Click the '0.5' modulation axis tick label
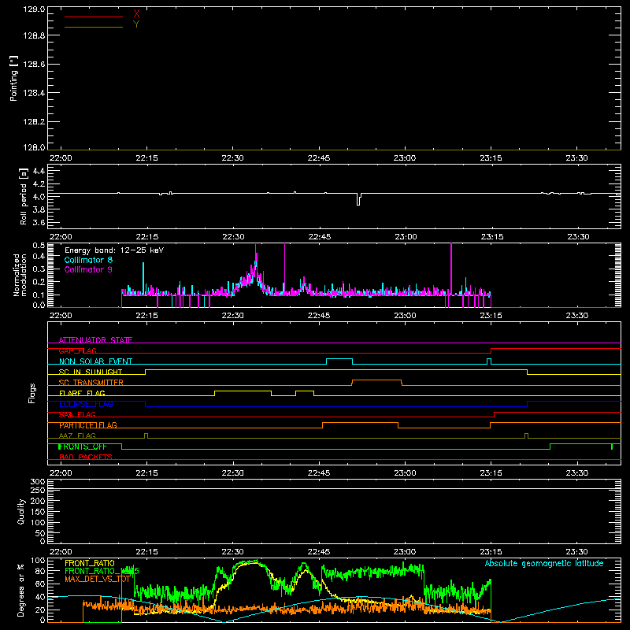 click(39, 246)
